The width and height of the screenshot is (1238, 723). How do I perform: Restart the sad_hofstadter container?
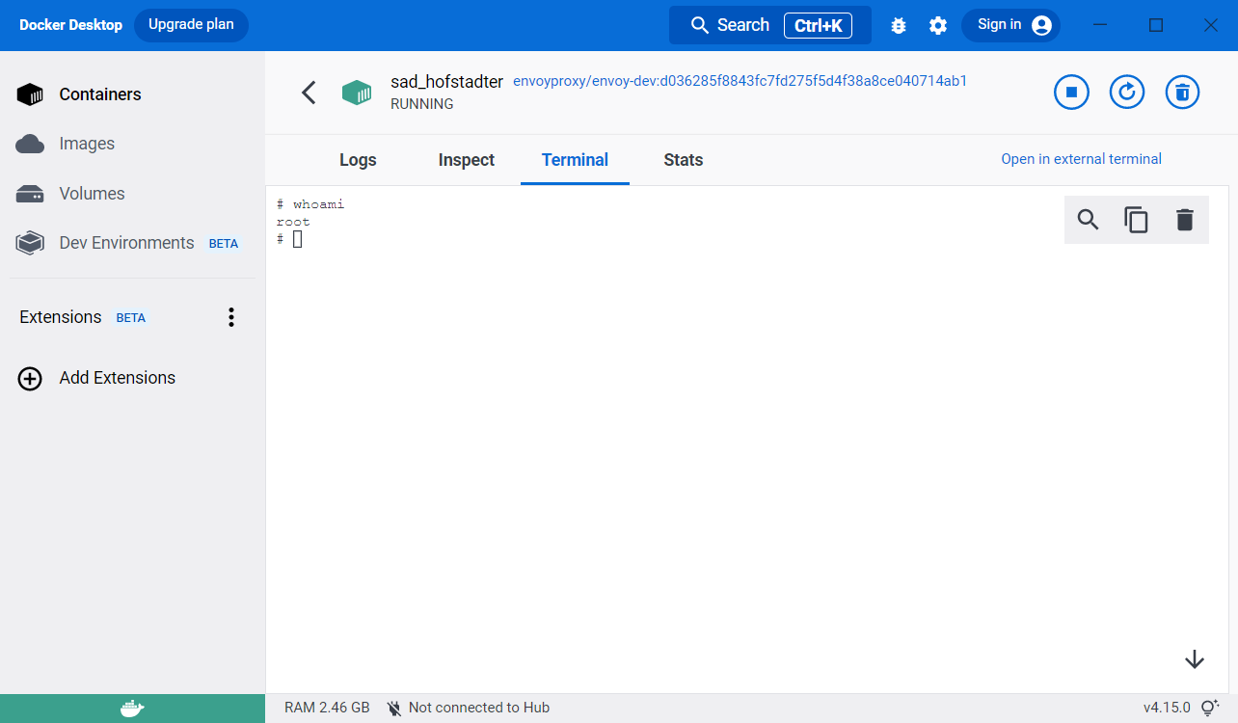pos(1127,93)
